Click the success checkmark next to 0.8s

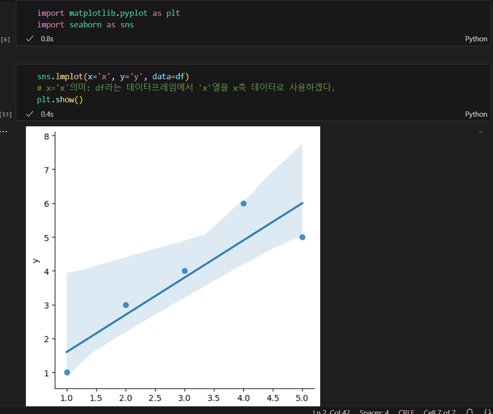tap(30, 39)
